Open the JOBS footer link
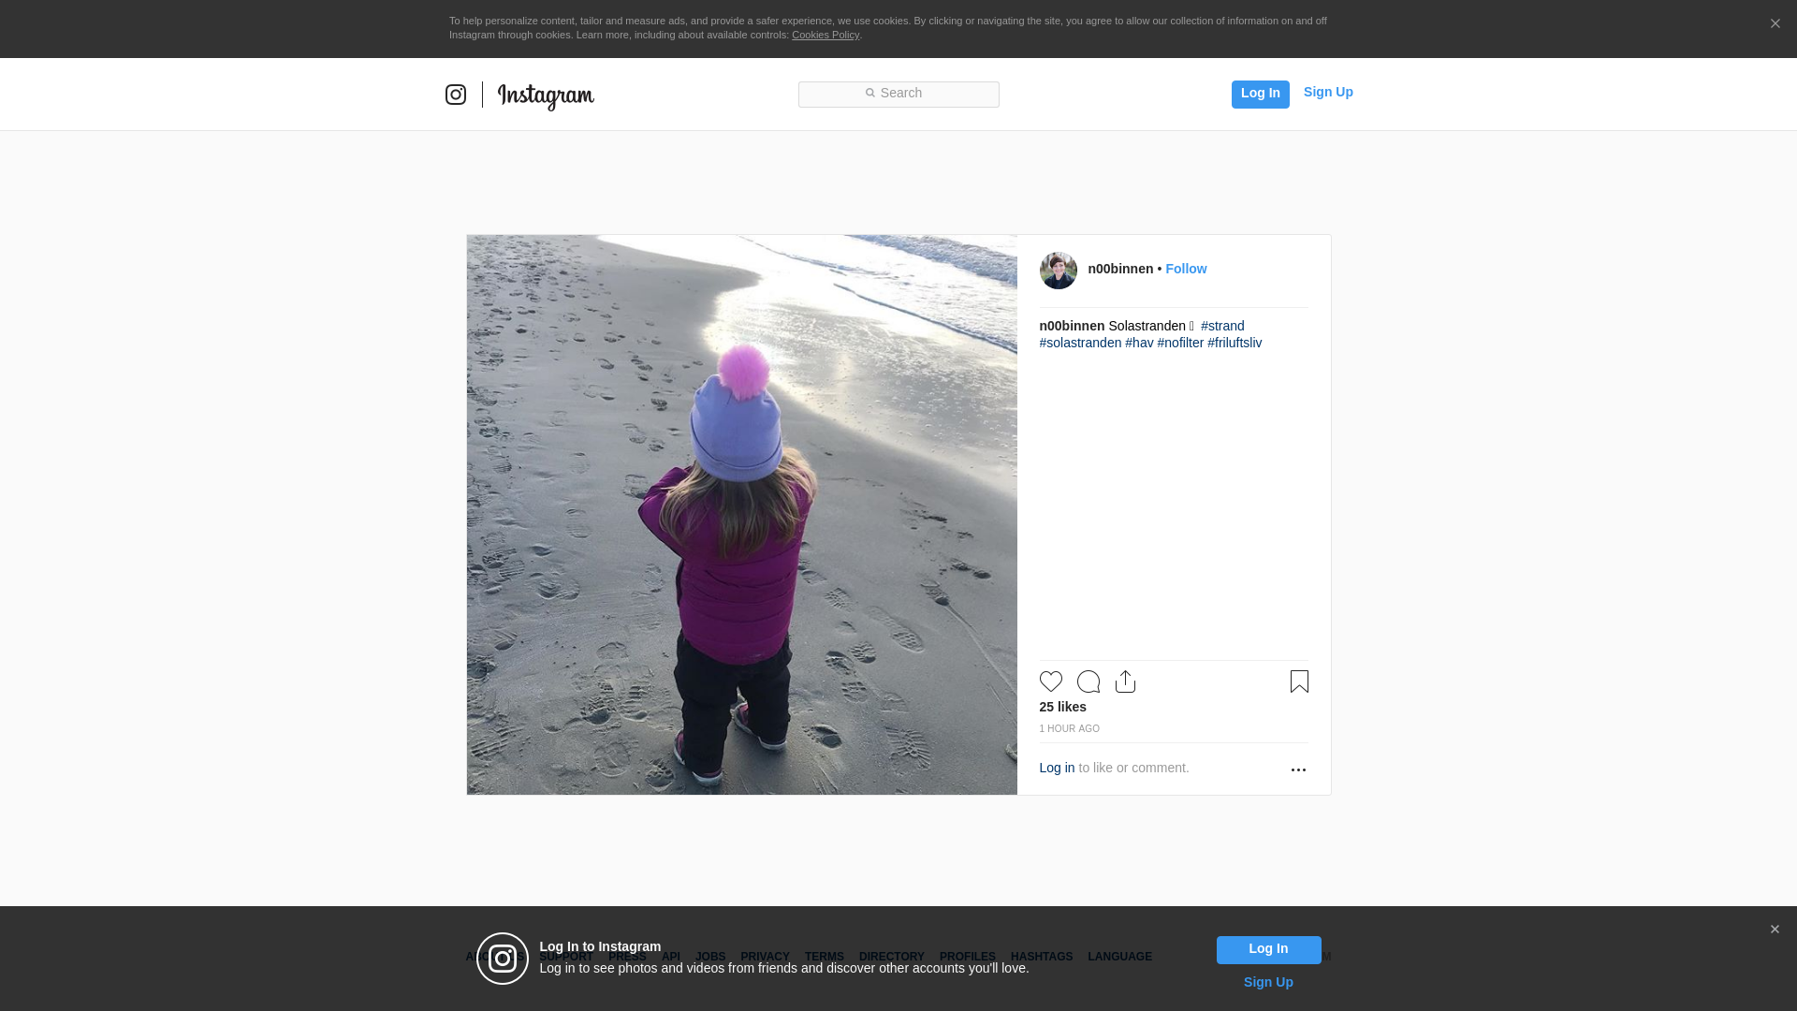Viewport: 1797px width, 1011px height. pyautogui.click(x=709, y=957)
